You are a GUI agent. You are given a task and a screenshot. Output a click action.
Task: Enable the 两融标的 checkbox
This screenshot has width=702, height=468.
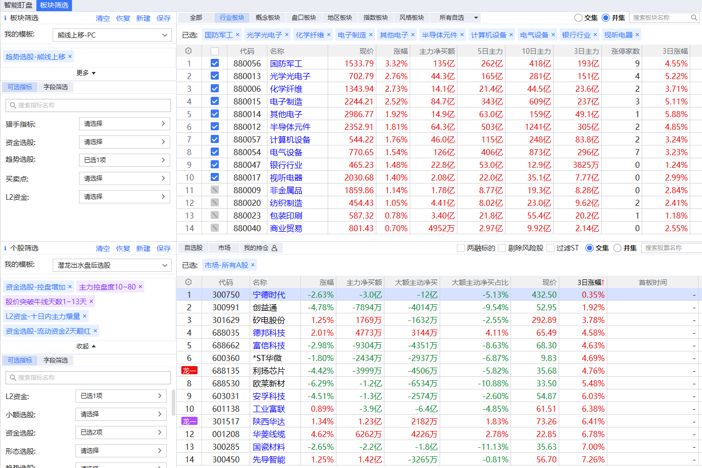[460, 248]
